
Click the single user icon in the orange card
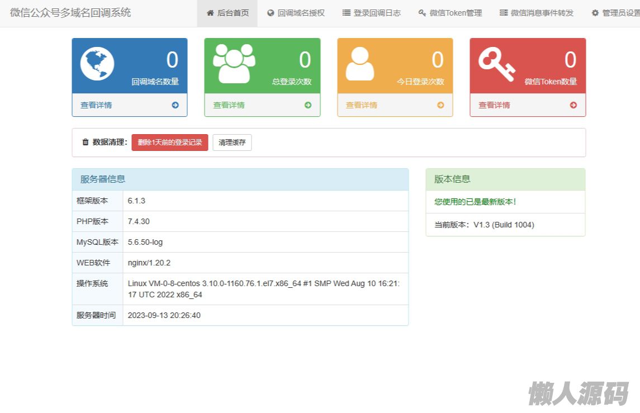[360, 64]
